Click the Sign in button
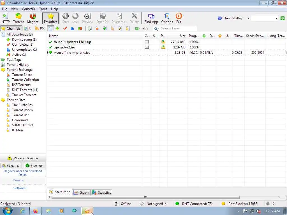This screenshot has height=215, width=287. pos(11,166)
